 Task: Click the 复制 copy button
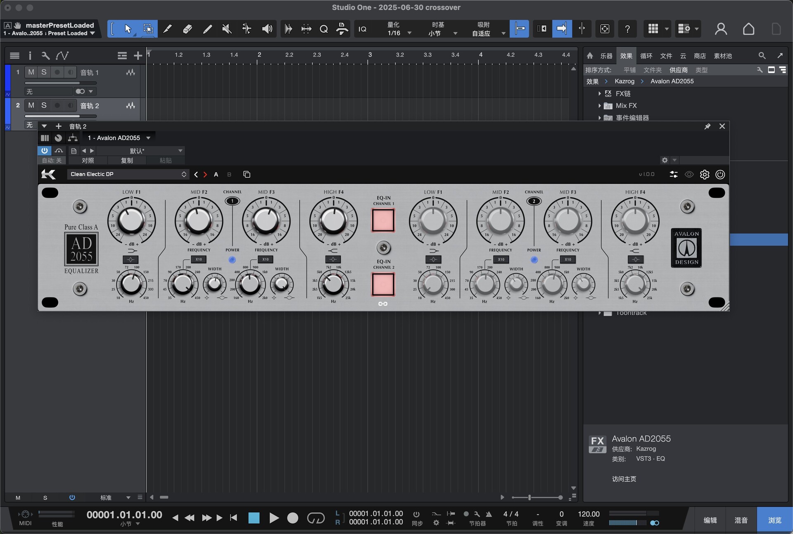pos(127,160)
